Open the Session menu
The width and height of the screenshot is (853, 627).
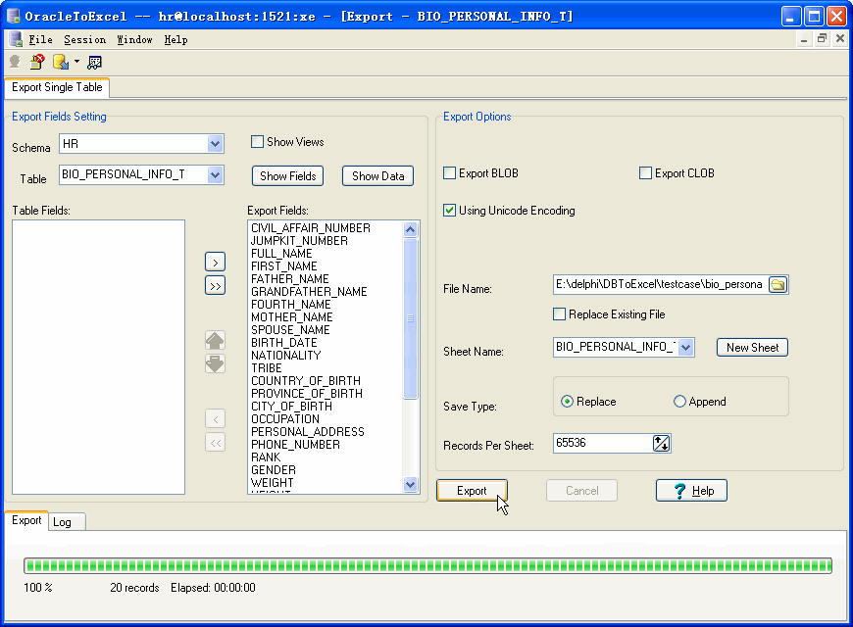click(85, 40)
